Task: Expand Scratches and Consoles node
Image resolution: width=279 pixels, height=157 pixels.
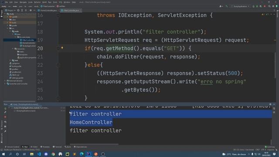Action: (5, 84)
